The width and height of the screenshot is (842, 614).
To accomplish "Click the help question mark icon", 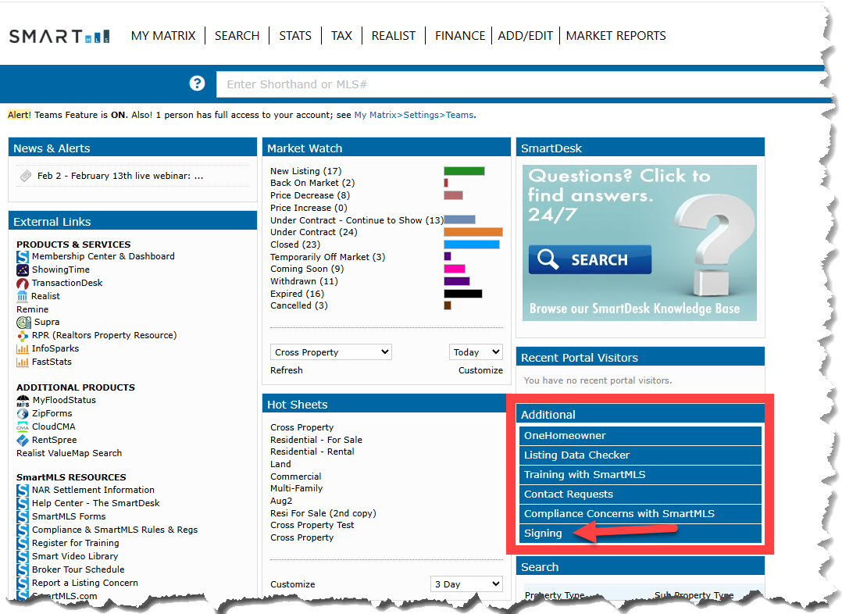I will [197, 84].
